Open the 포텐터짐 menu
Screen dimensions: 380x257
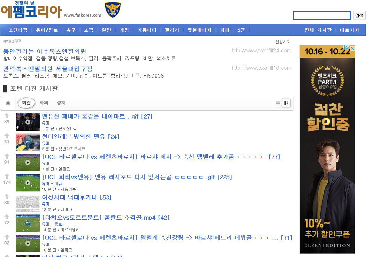click(18, 30)
